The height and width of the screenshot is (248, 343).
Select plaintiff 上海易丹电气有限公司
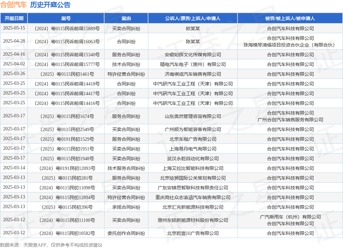click(193, 149)
